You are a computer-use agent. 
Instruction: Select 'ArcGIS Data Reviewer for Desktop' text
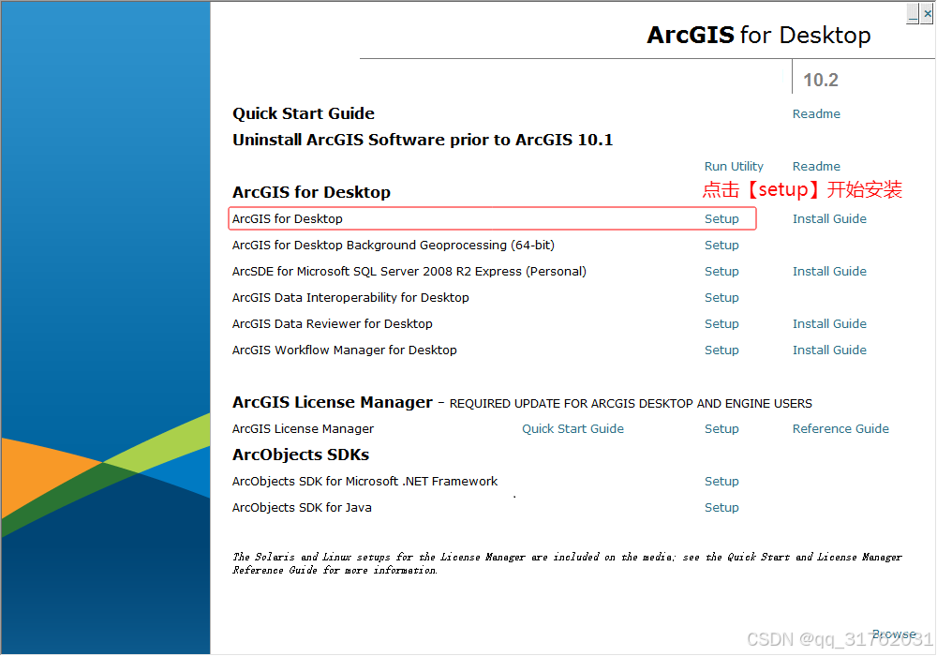[333, 324]
